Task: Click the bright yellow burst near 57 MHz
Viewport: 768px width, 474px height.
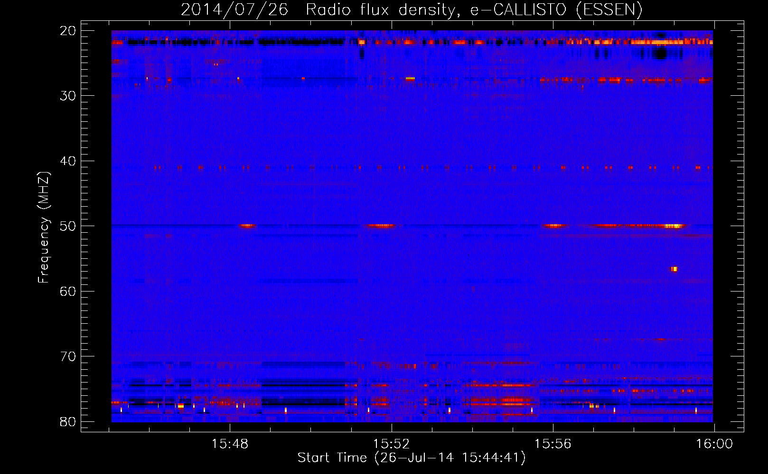Action: pos(674,269)
